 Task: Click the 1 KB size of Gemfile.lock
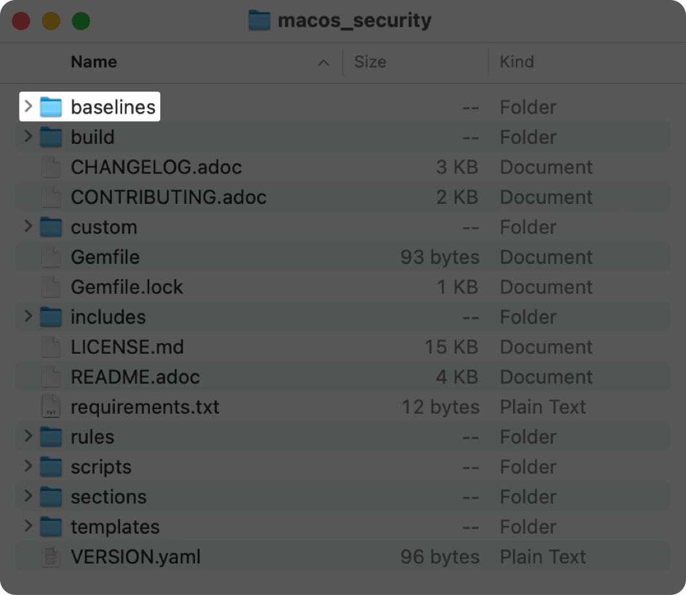(x=457, y=287)
